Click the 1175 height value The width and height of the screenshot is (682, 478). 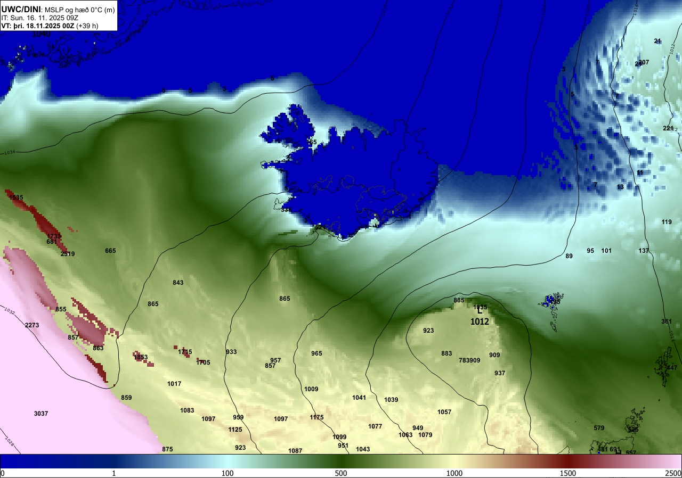[x=316, y=417]
